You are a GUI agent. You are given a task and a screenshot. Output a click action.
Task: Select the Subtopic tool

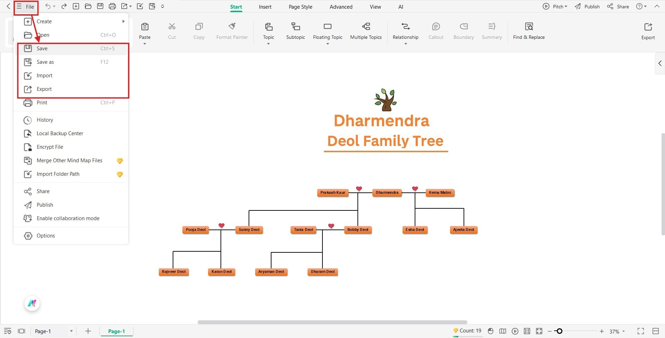[295, 31]
